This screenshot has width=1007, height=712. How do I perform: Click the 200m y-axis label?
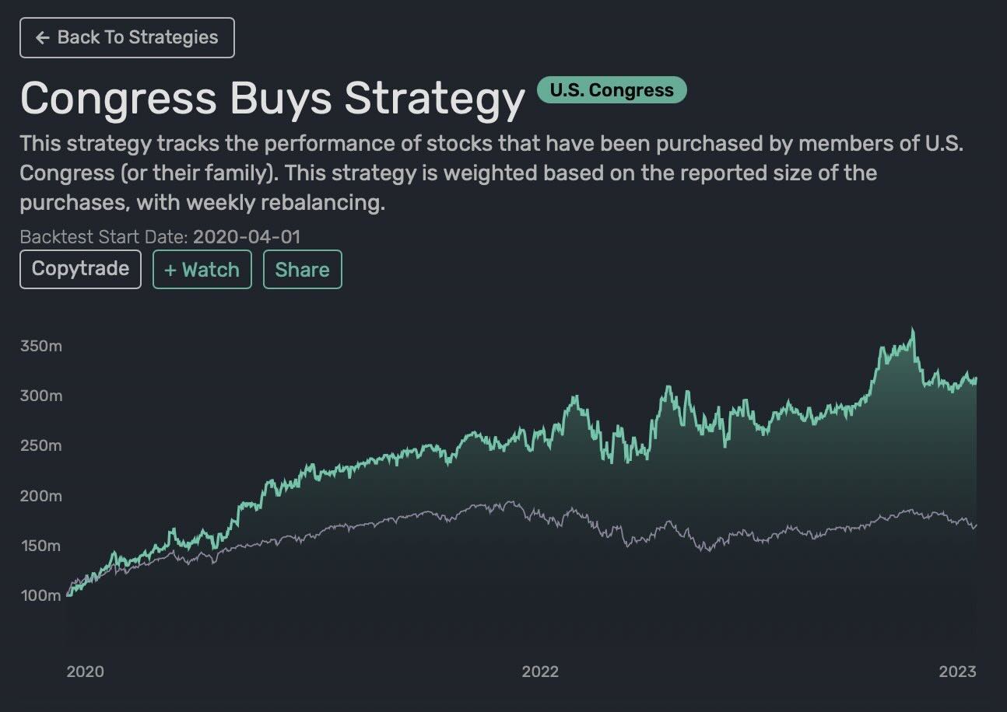tap(40, 496)
